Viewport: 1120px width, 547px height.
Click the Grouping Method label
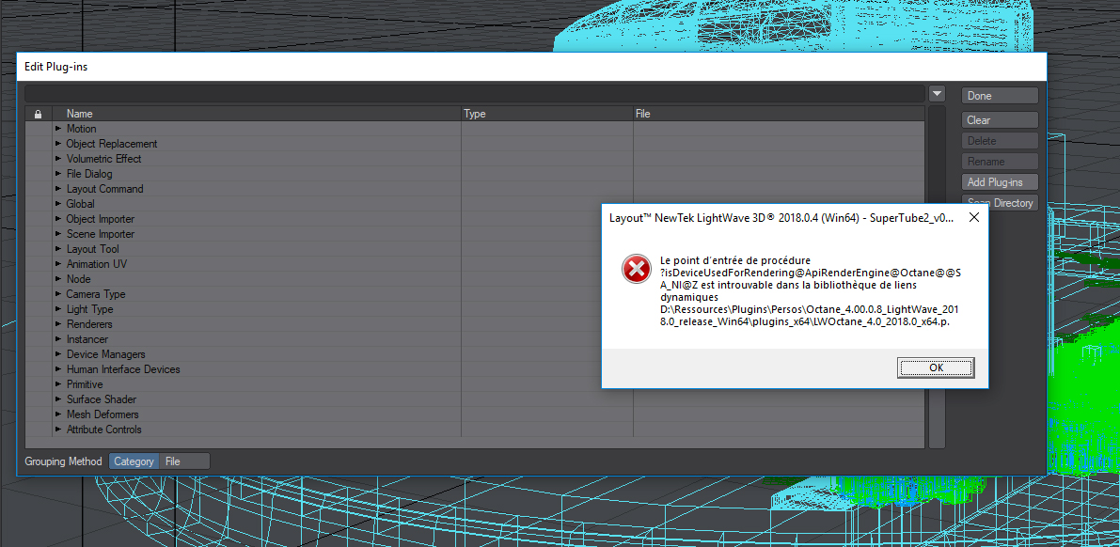click(63, 461)
